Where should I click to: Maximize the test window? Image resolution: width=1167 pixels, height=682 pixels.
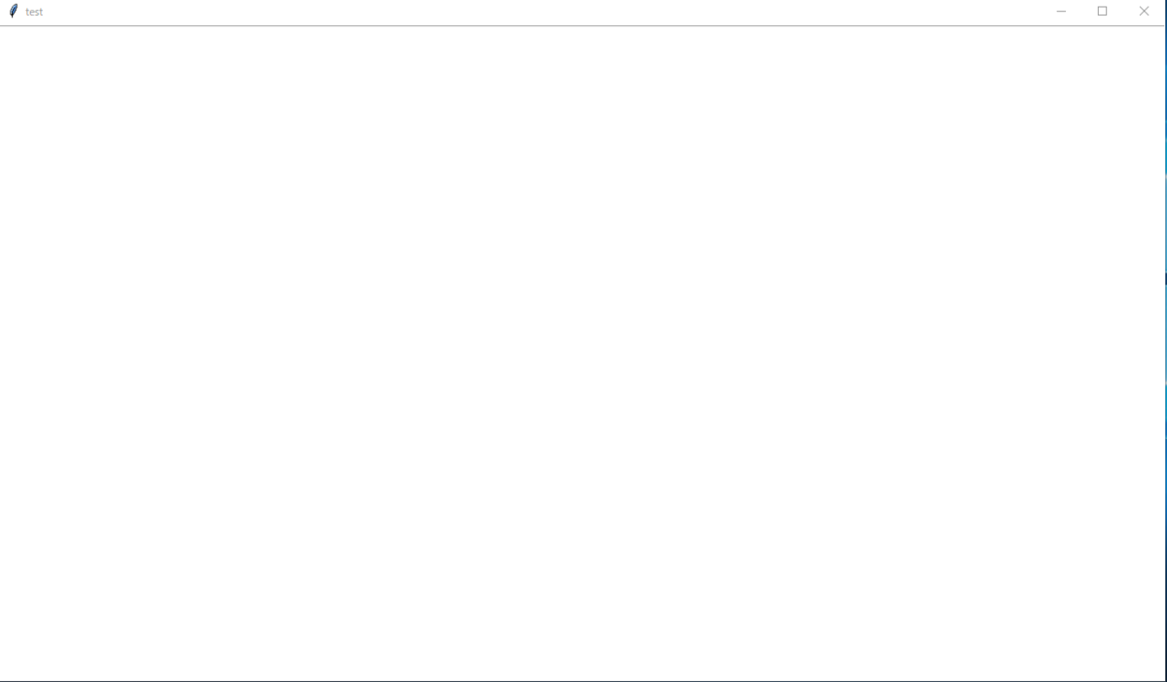click(x=1103, y=12)
